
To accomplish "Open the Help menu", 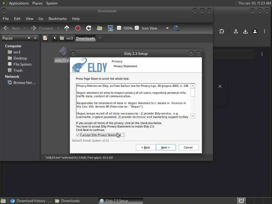I will [76, 19].
